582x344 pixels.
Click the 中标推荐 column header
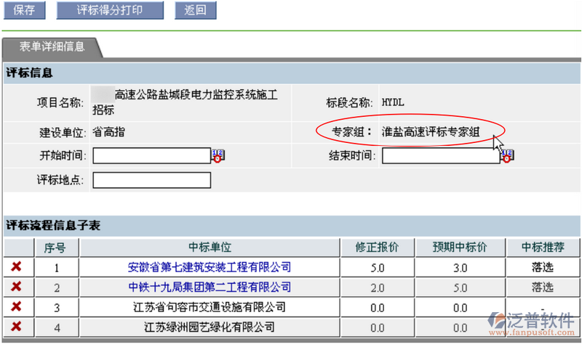pyautogui.click(x=542, y=247)
